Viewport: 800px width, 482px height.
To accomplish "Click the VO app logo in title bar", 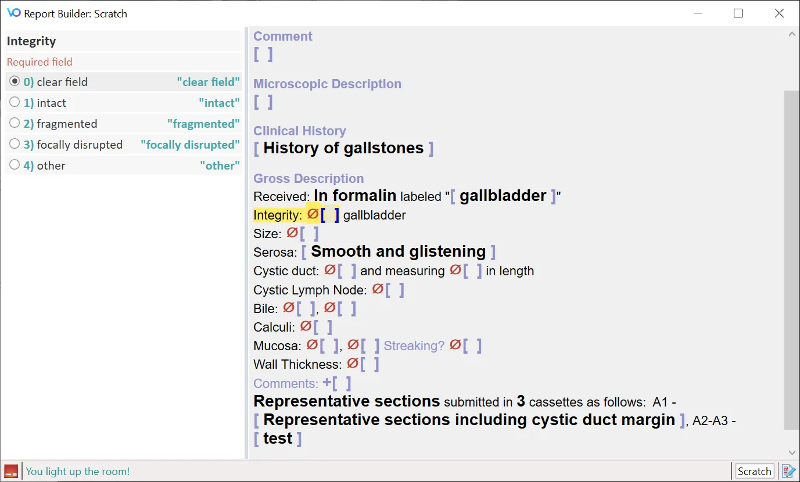I will coord(13,13).
